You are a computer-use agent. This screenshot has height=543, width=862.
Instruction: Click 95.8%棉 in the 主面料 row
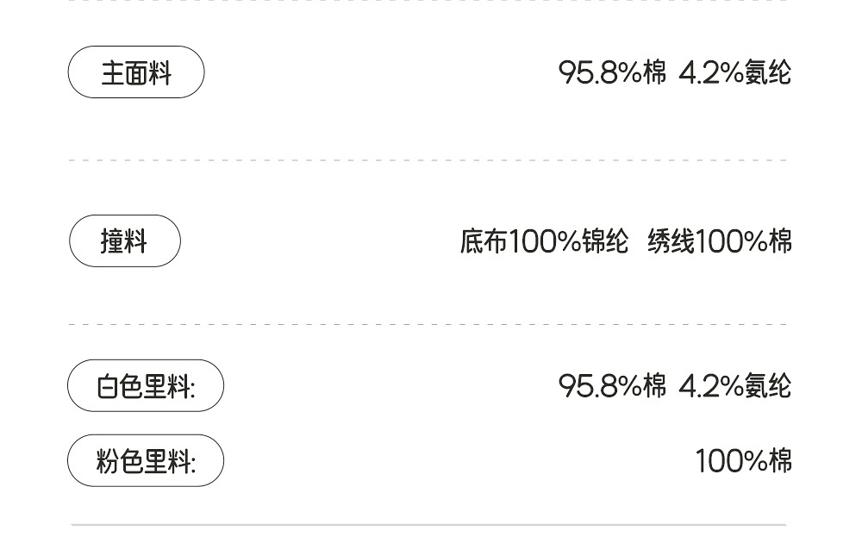(x=612, y=72)
